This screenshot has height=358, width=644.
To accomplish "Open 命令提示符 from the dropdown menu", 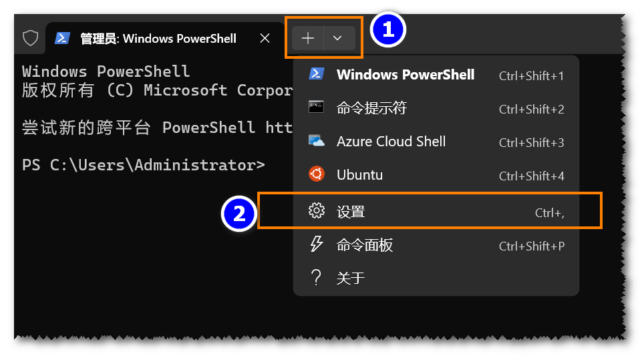I will point(436,108).
